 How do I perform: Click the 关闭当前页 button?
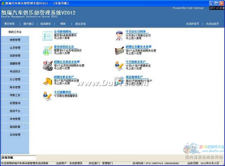click(x=212, y=24)
